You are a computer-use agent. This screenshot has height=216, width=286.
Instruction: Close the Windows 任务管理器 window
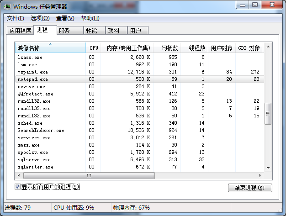pyautogui.click(x=272, y=5)
